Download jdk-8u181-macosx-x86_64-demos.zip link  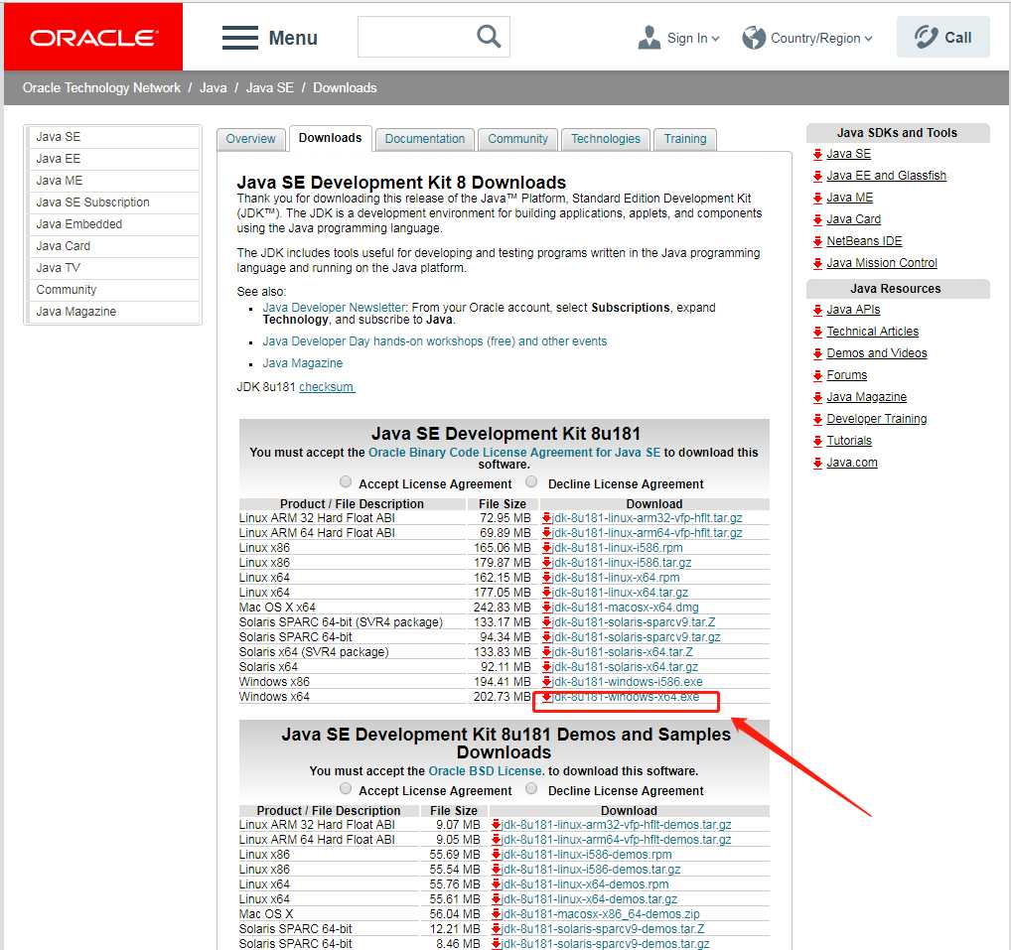(600, 914)
